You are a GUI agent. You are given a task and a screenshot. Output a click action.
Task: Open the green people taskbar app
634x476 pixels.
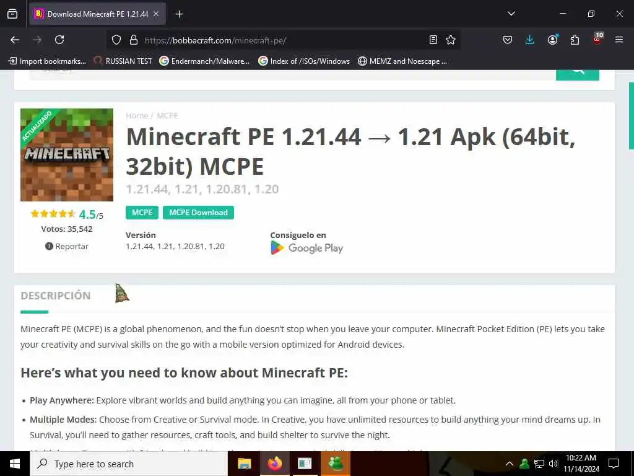click(x=335, y=464)
